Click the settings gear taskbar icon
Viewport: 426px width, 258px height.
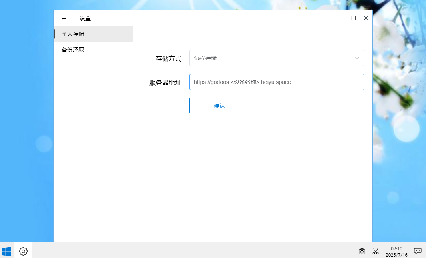(x=23, y=251)
